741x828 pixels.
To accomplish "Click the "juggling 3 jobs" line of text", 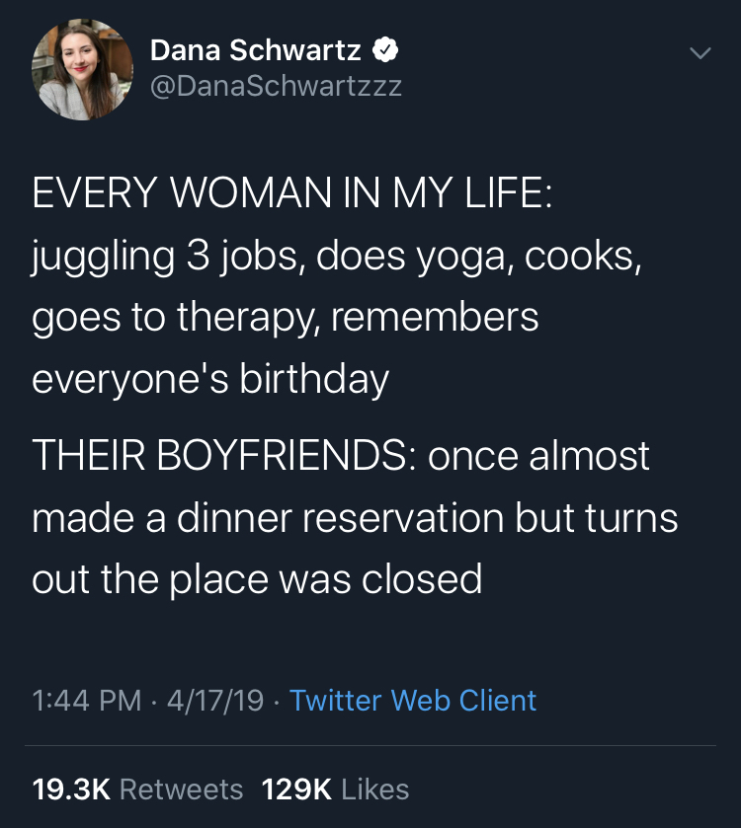I will pyautogui.click(x=338, y=255).
